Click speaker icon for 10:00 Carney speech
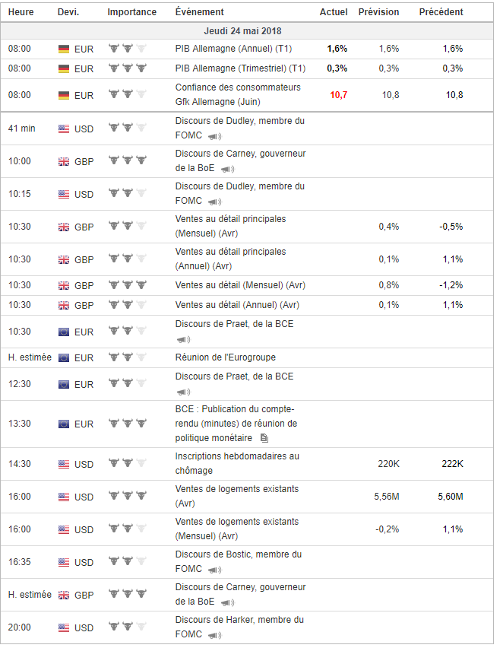503x648 pixels. 228,169
